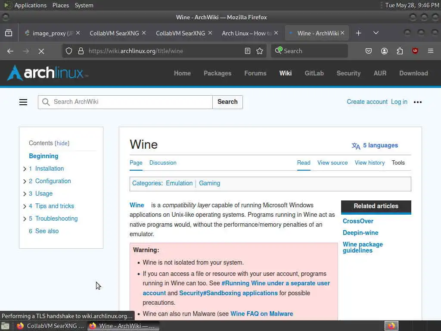441x331 pixels.
Task: Select the View history tab
Action: (370, 162)
